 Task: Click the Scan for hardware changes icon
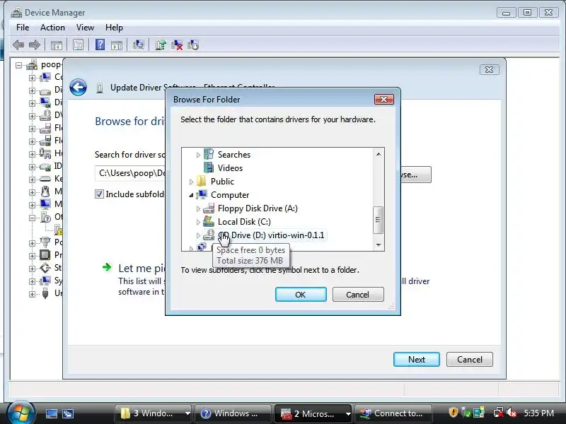(138, 45)
